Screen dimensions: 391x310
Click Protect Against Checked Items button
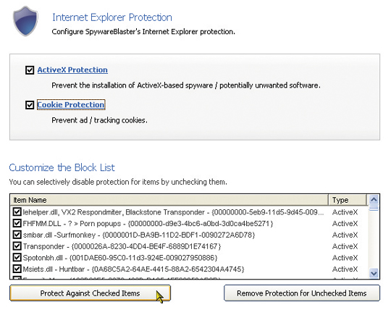point(90,293)
